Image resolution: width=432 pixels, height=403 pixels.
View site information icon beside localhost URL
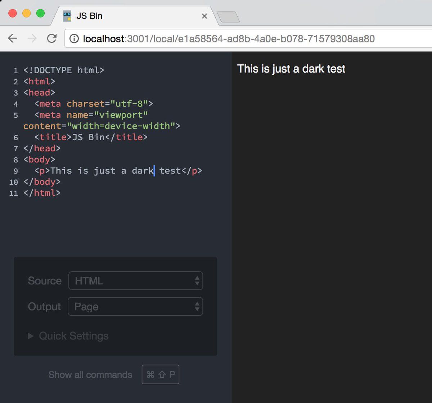point(74,39)
